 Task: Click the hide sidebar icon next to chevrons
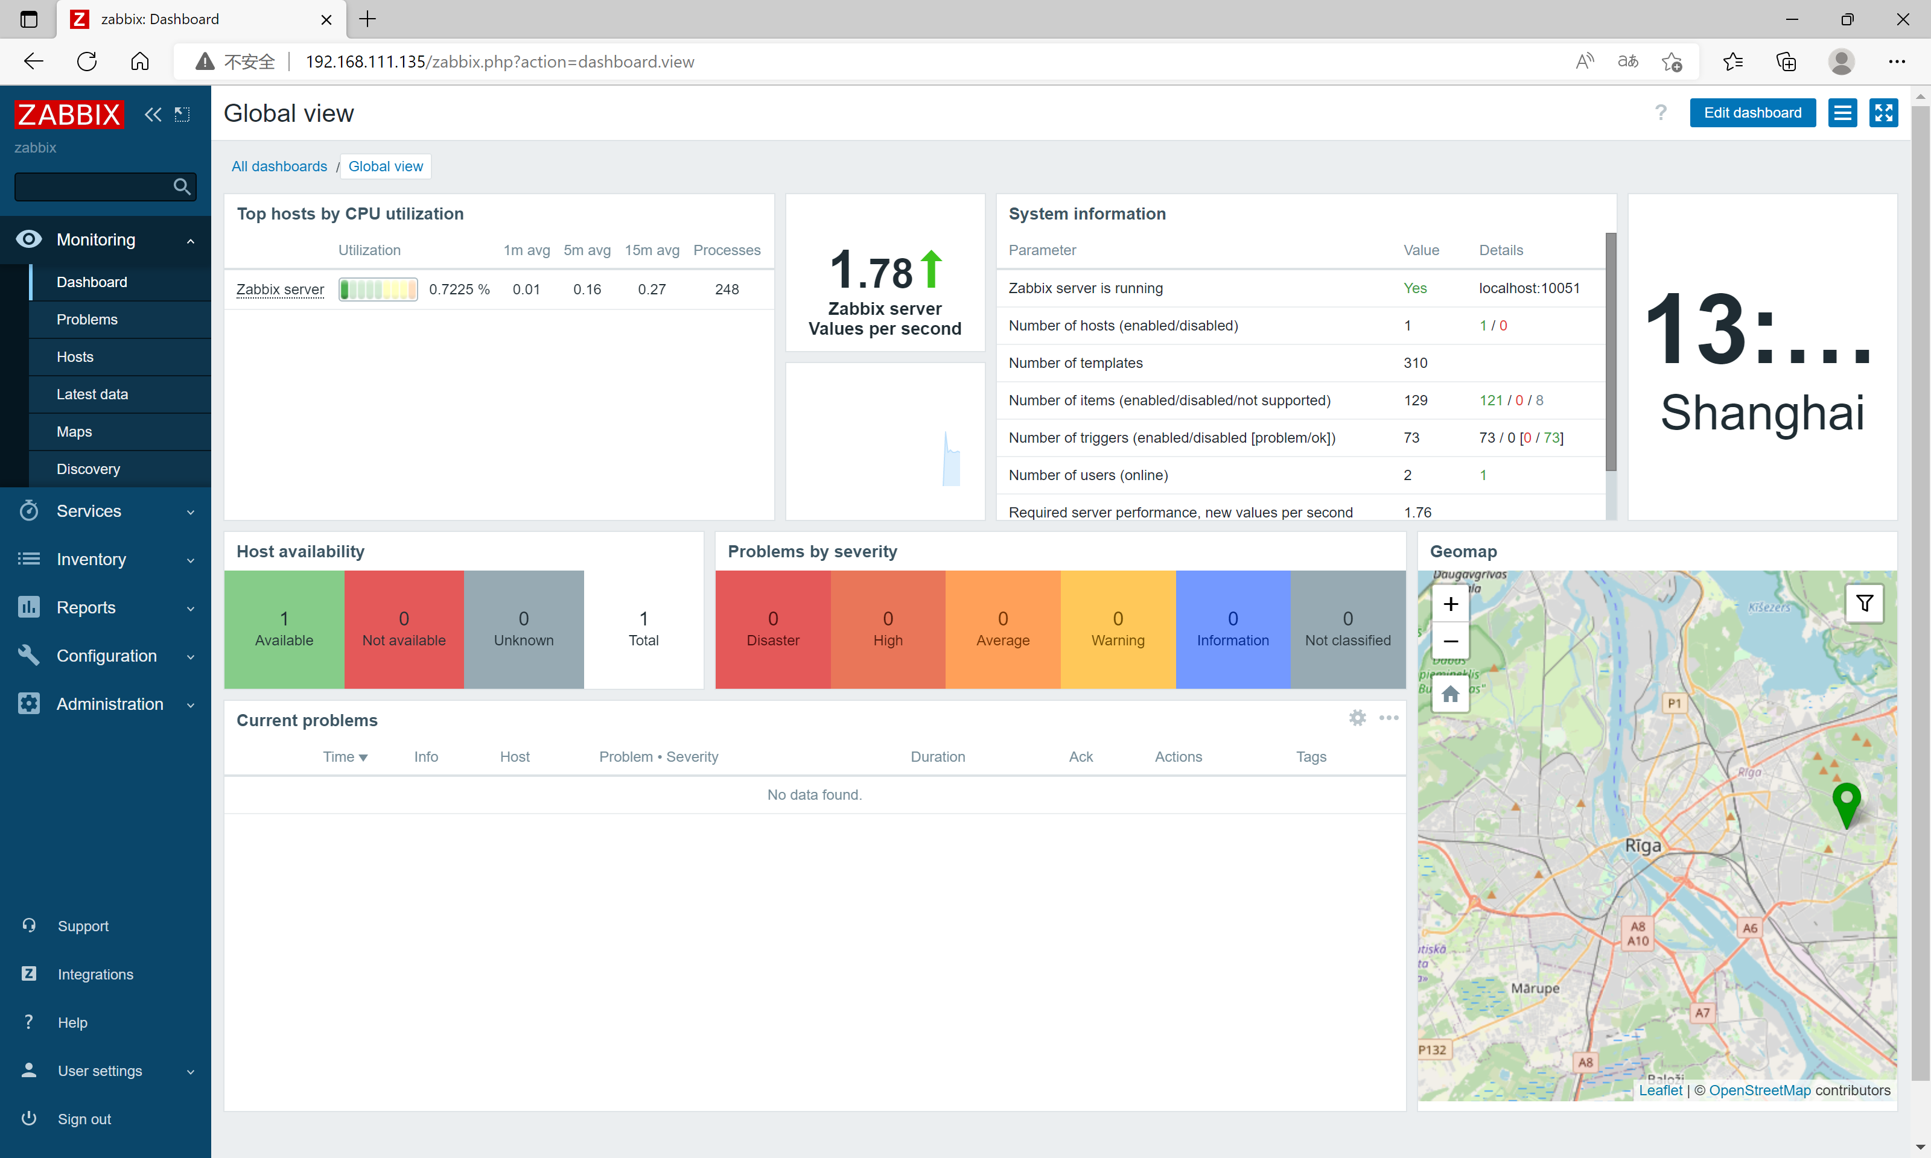182,115
